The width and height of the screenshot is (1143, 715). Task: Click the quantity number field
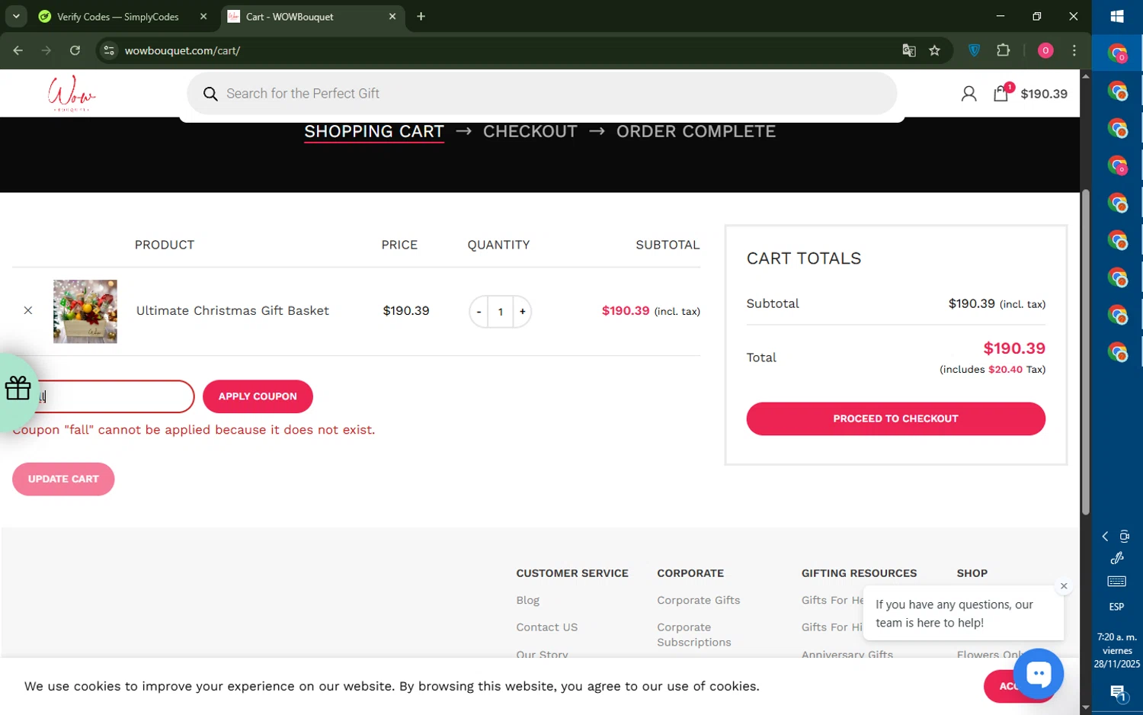click(501, 311)
